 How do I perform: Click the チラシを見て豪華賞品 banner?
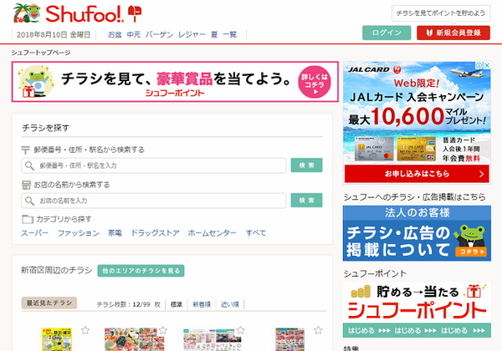[175, 82]
